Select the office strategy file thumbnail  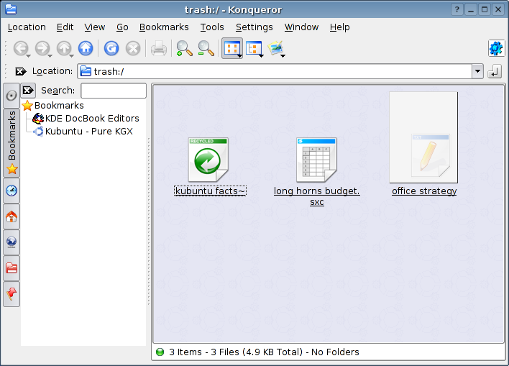pos(423,137)
